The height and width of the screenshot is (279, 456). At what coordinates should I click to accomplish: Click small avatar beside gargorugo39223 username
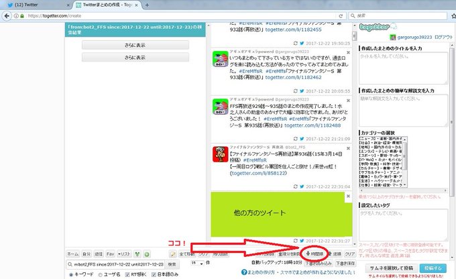pos(392,38)
